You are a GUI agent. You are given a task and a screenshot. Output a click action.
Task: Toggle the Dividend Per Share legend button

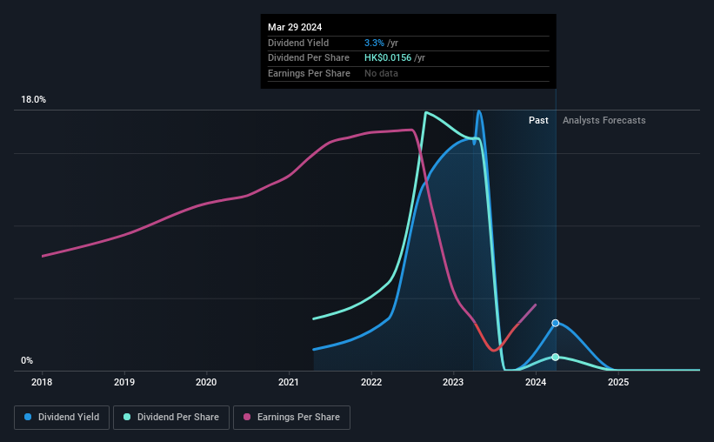pyautogui.click(x=171, y=418)
